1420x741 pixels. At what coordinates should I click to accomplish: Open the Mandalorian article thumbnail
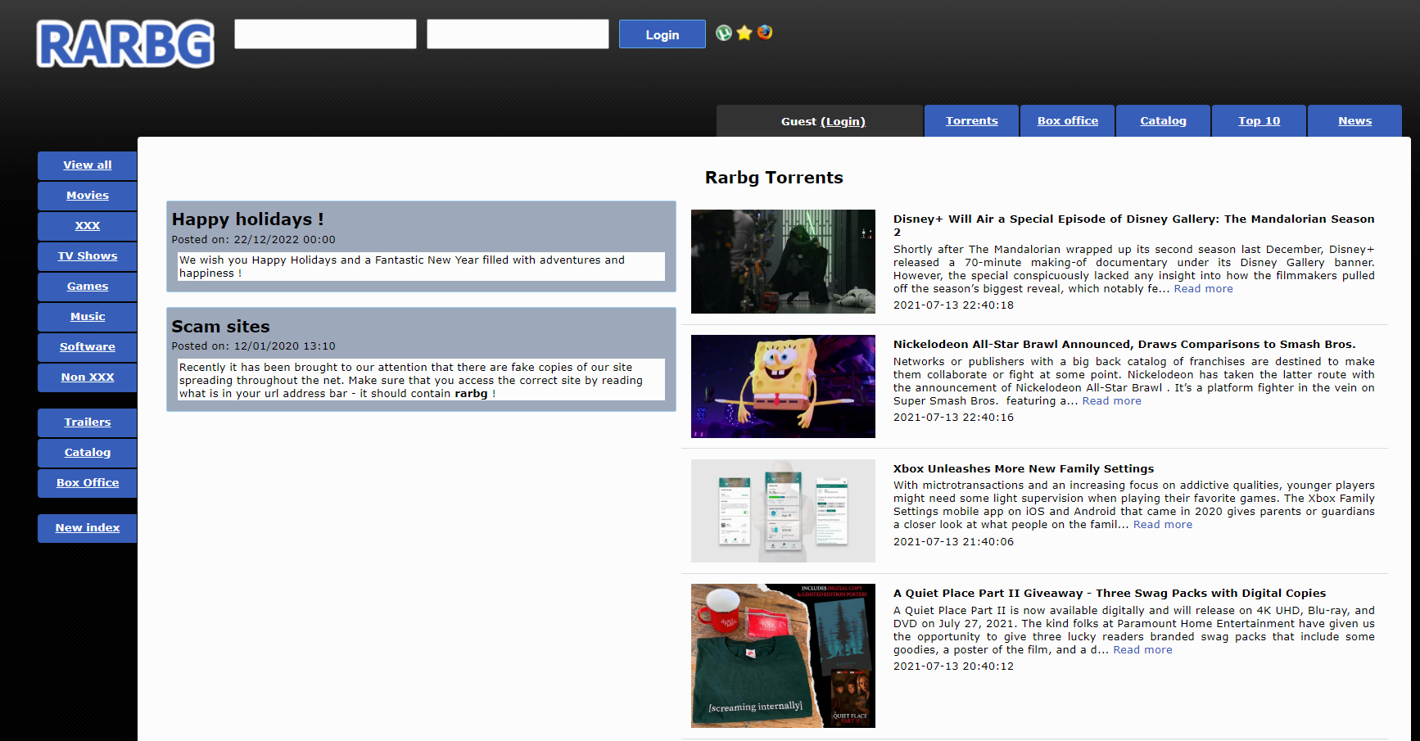point(783,261)
